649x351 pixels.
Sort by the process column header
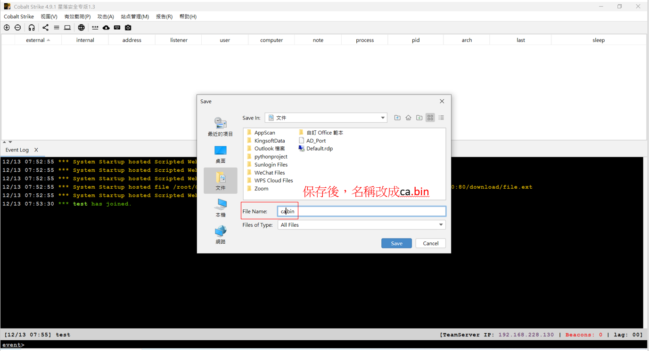pyautogui.click(x=365, y=40)
